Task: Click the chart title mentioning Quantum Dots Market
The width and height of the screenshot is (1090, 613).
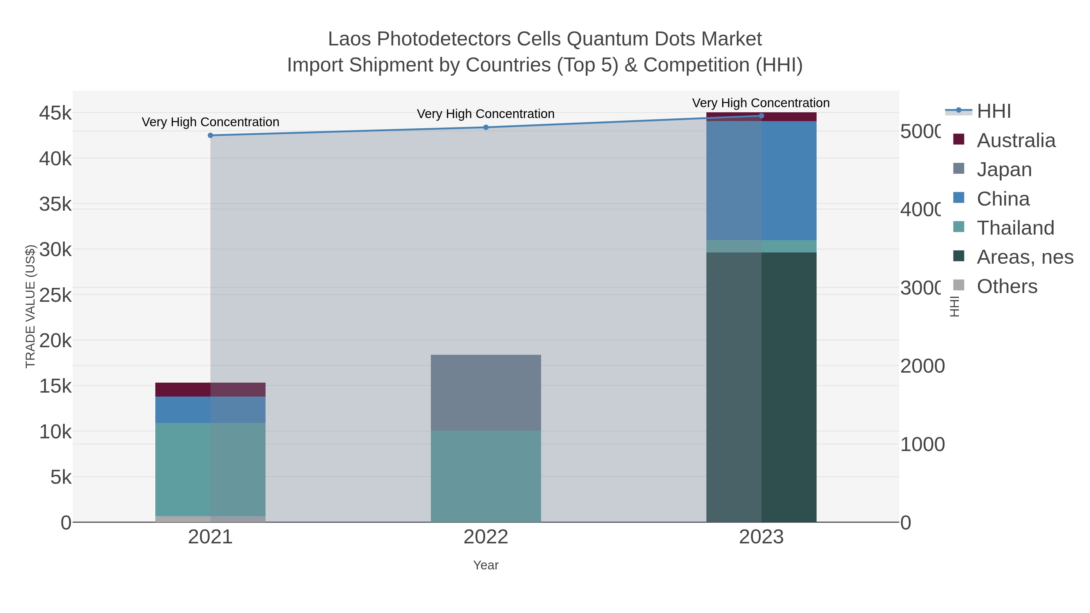Action: tap(545, 39)
